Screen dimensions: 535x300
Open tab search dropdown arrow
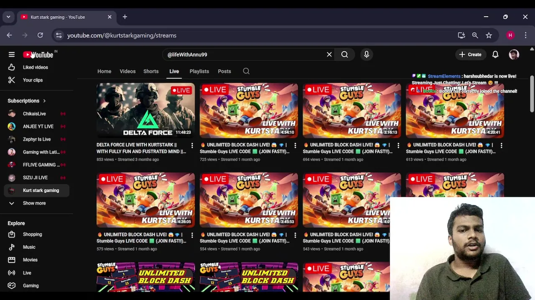click(x=8, y=17)
